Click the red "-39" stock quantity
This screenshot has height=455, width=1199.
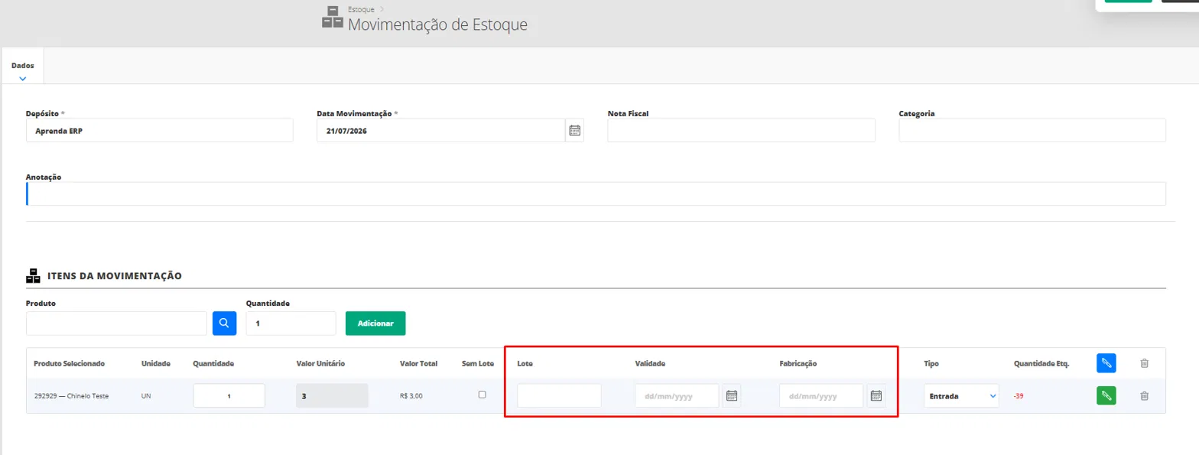pyautogui.click(x=1020, y=396)
